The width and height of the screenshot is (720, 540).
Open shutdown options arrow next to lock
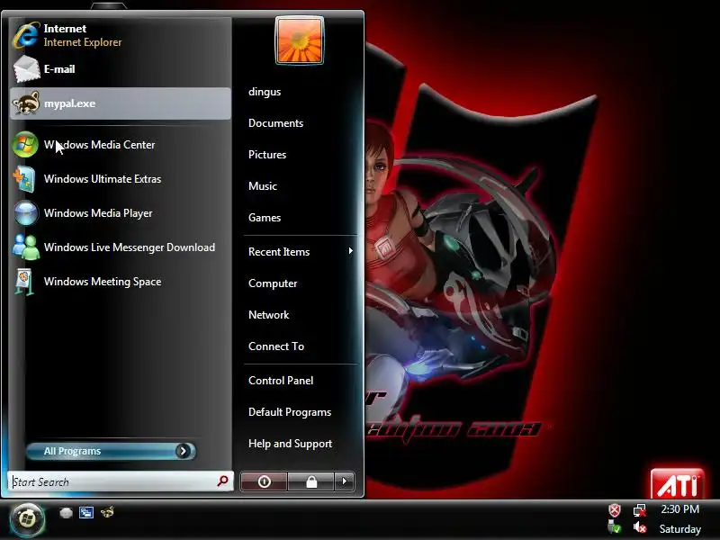(345, 481)
